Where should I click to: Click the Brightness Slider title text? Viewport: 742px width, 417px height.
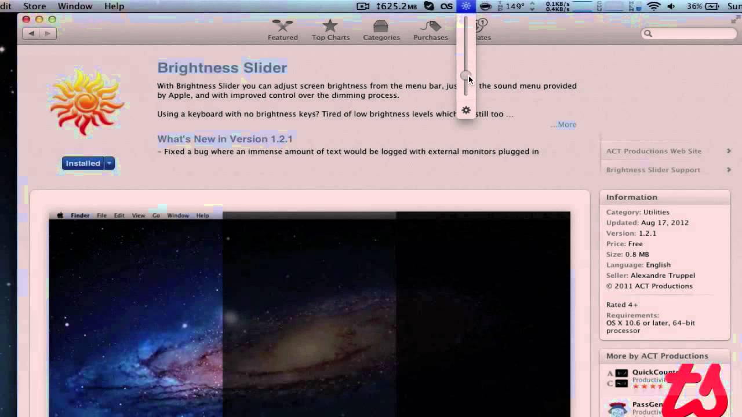point(222,68)
